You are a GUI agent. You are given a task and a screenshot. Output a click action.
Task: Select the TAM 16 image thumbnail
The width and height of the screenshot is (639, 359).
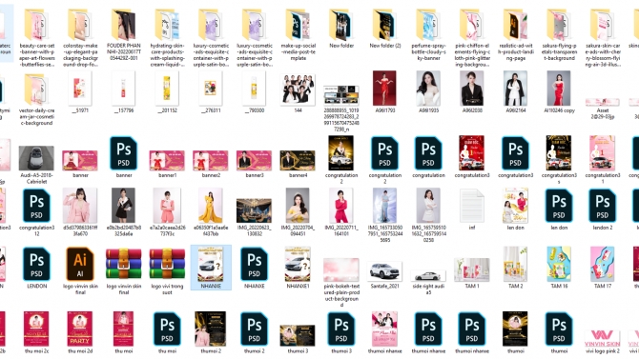(559, 264)
